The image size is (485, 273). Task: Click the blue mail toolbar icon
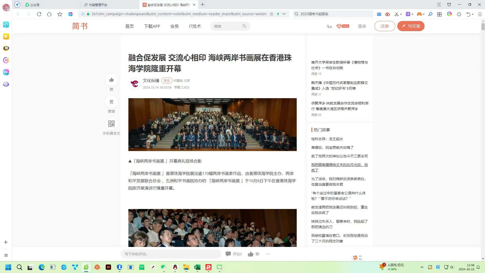click(379, 14)
